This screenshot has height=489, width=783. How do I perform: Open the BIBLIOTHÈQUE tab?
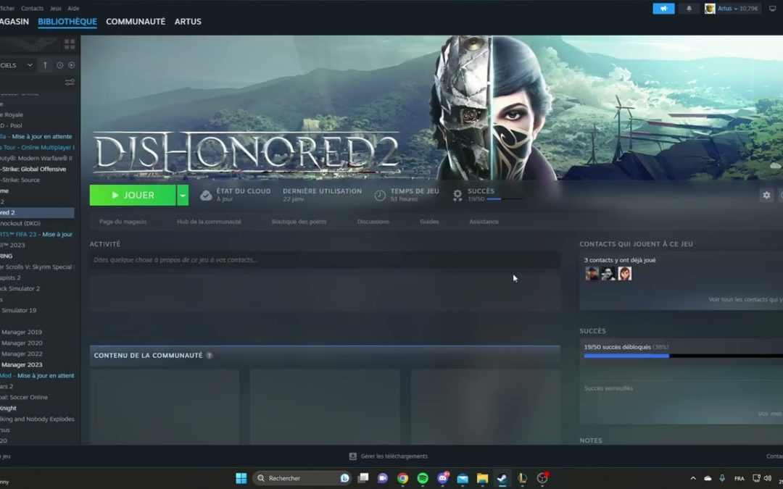point(67,22)
